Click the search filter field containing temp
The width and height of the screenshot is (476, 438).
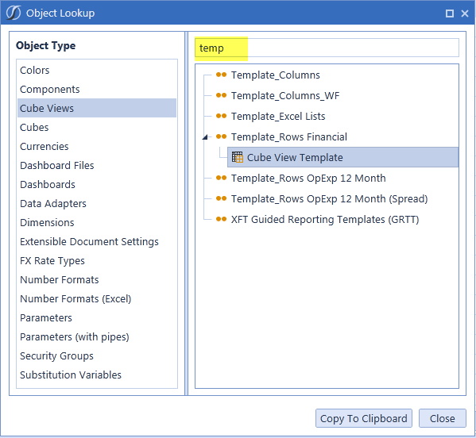click(x=327, y=48)
